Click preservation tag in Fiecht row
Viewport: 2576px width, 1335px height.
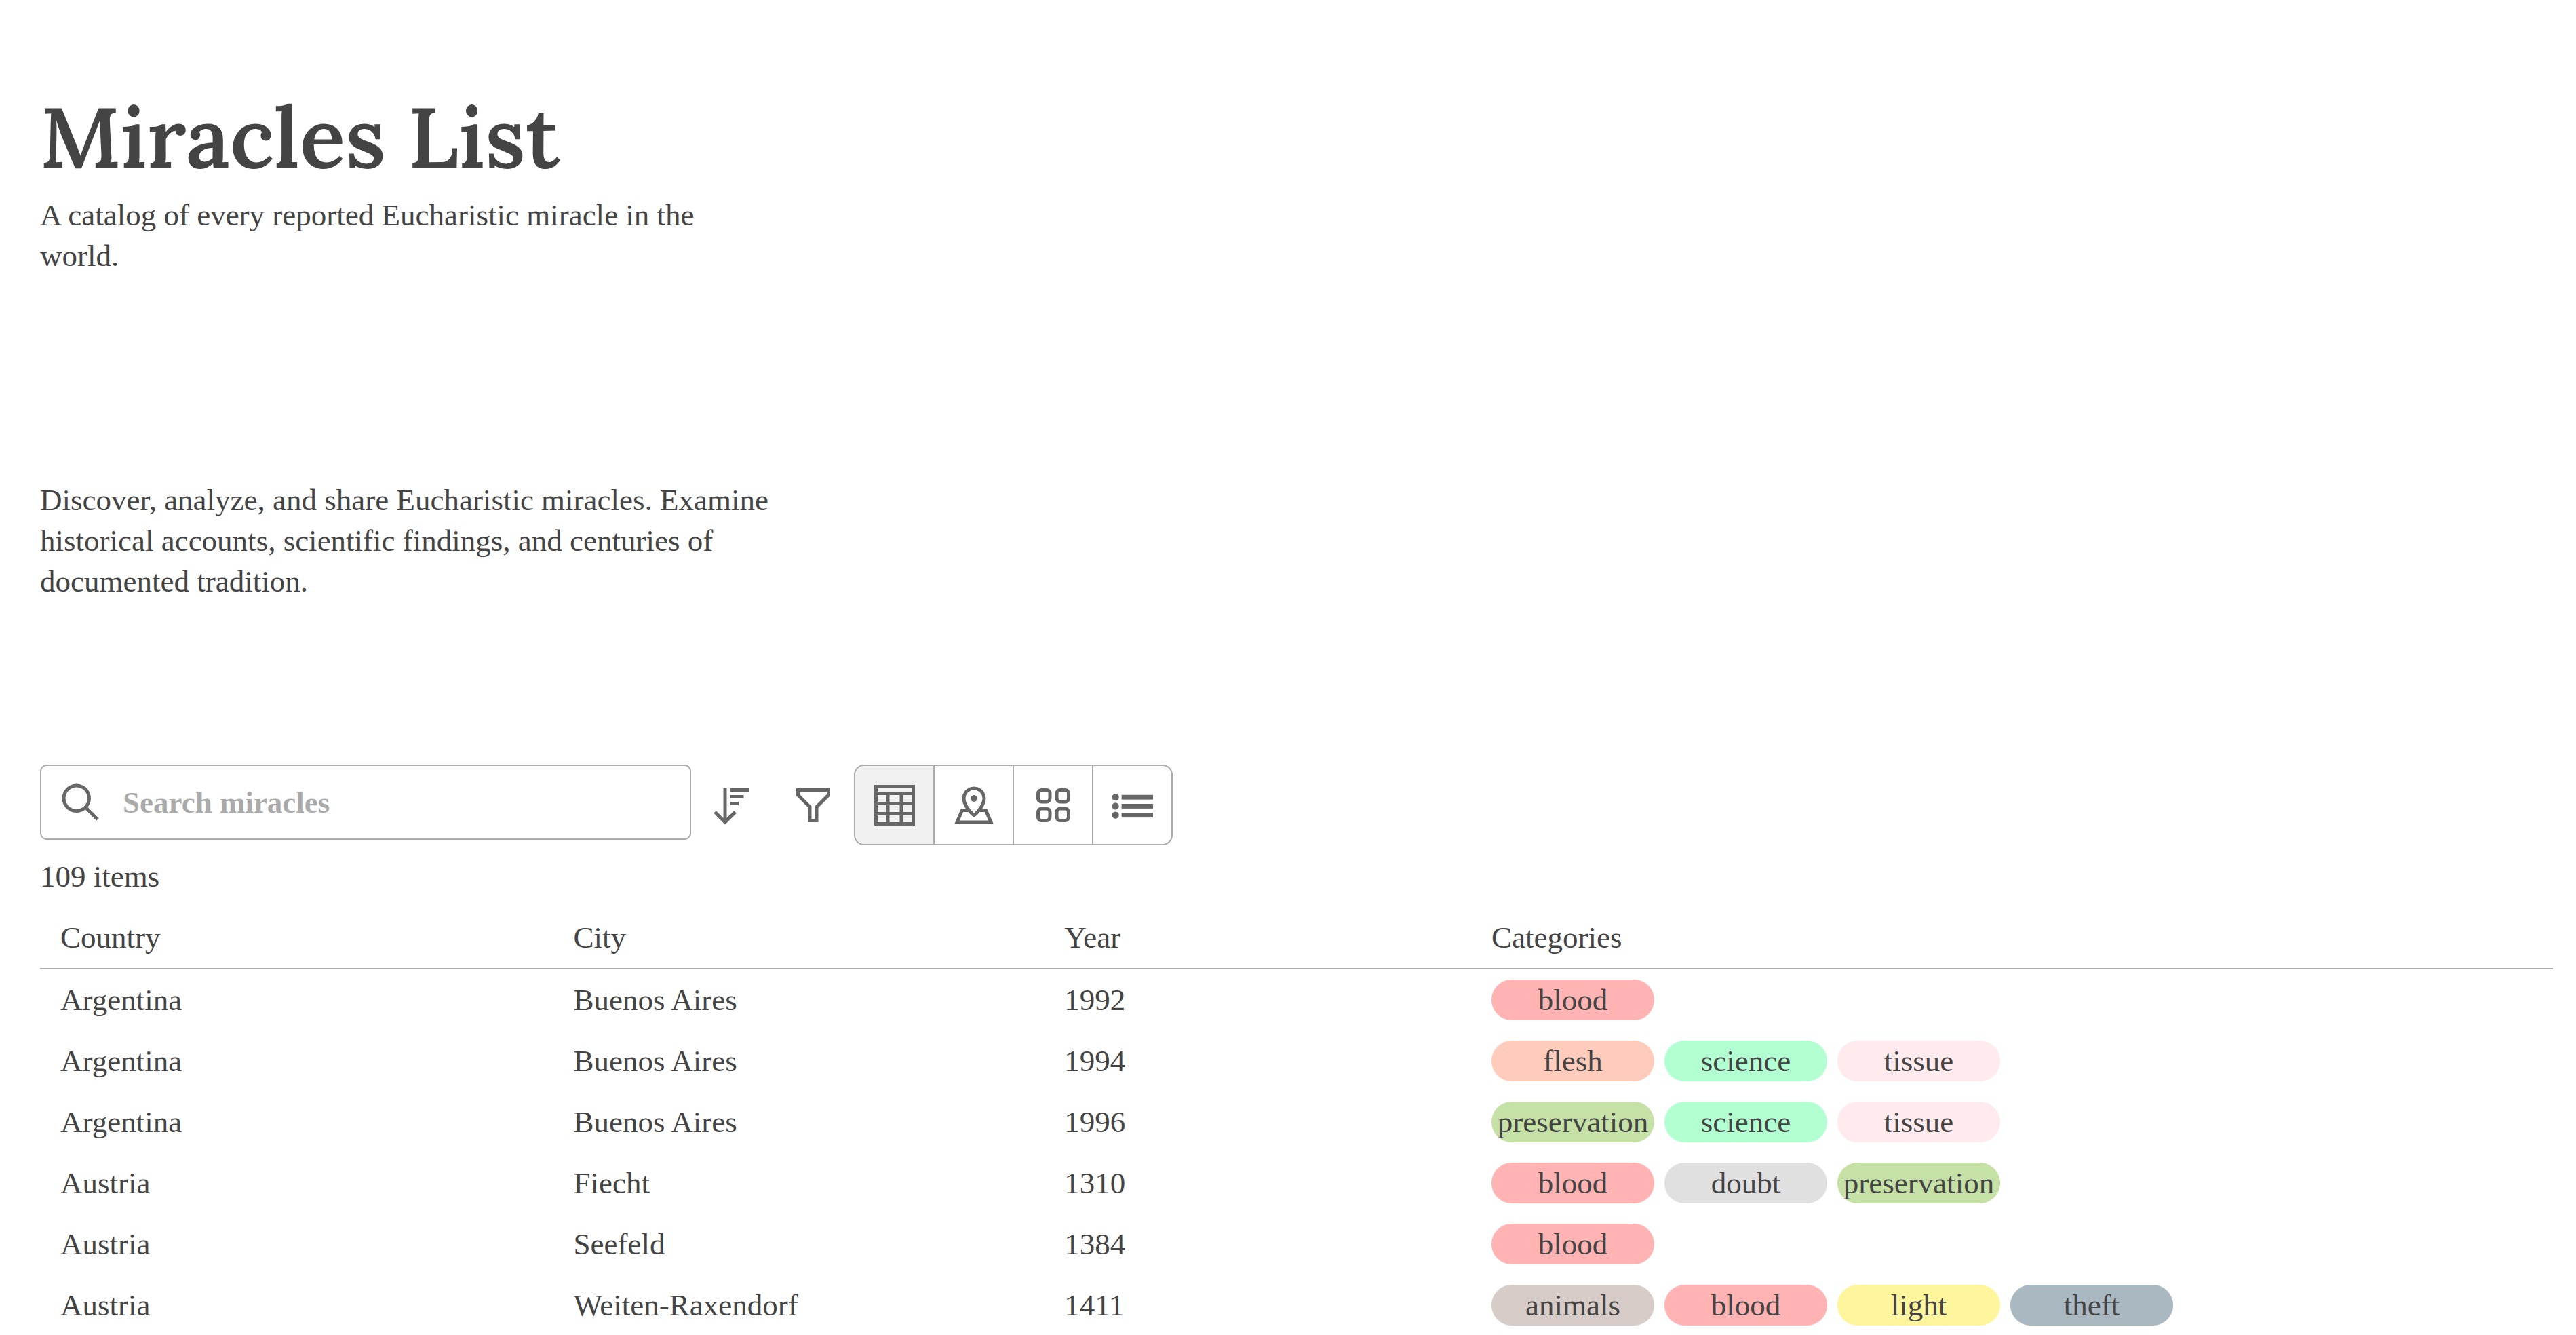pos(1918,1183)
